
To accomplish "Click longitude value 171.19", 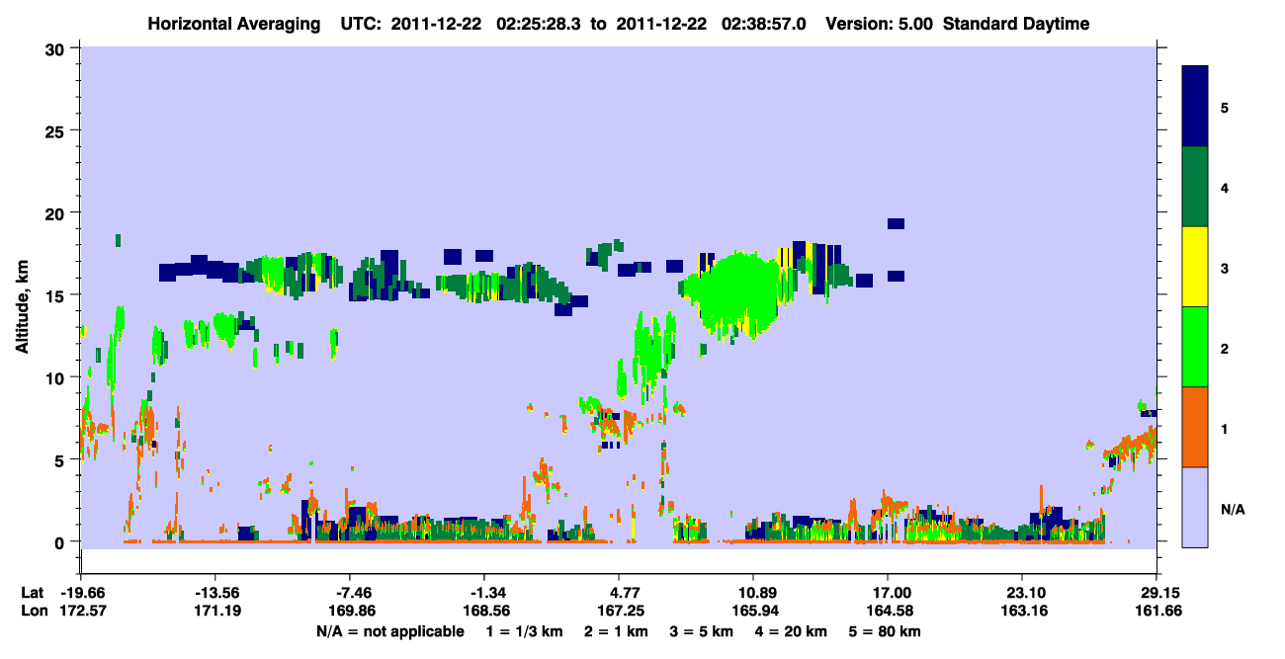I will pyautogui.click(x=215, y=611).
